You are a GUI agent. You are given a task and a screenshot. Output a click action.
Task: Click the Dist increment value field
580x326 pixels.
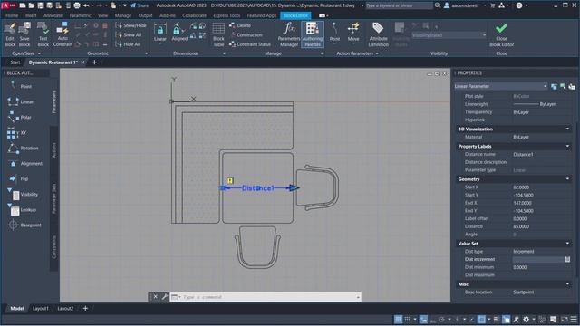pyautogui.click(x=538, y=260)
